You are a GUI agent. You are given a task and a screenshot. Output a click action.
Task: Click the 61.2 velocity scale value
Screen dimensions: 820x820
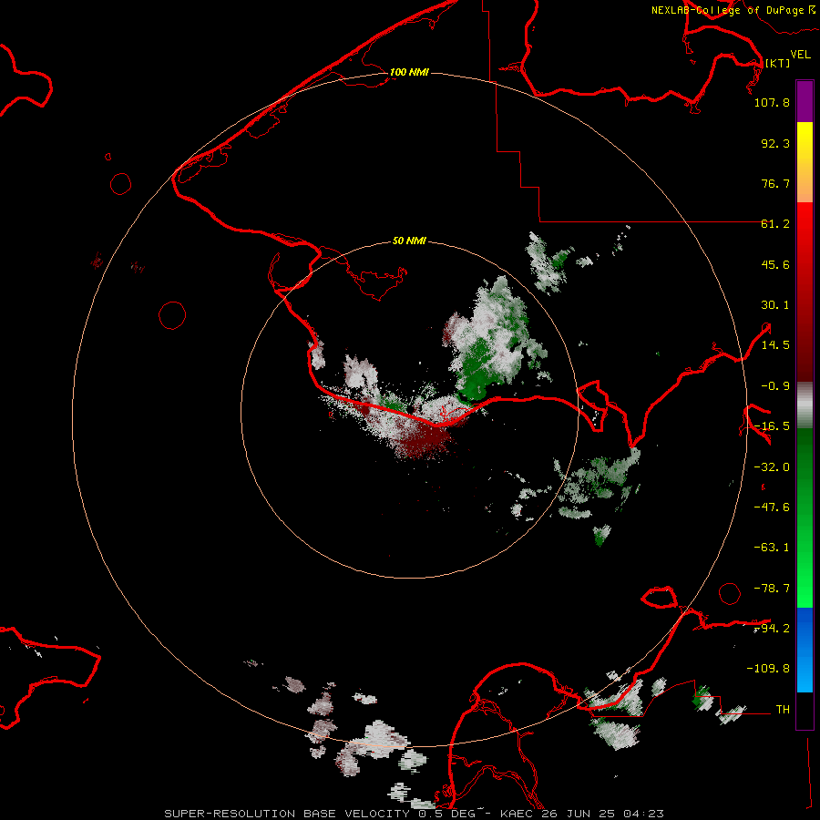(775, 224)
